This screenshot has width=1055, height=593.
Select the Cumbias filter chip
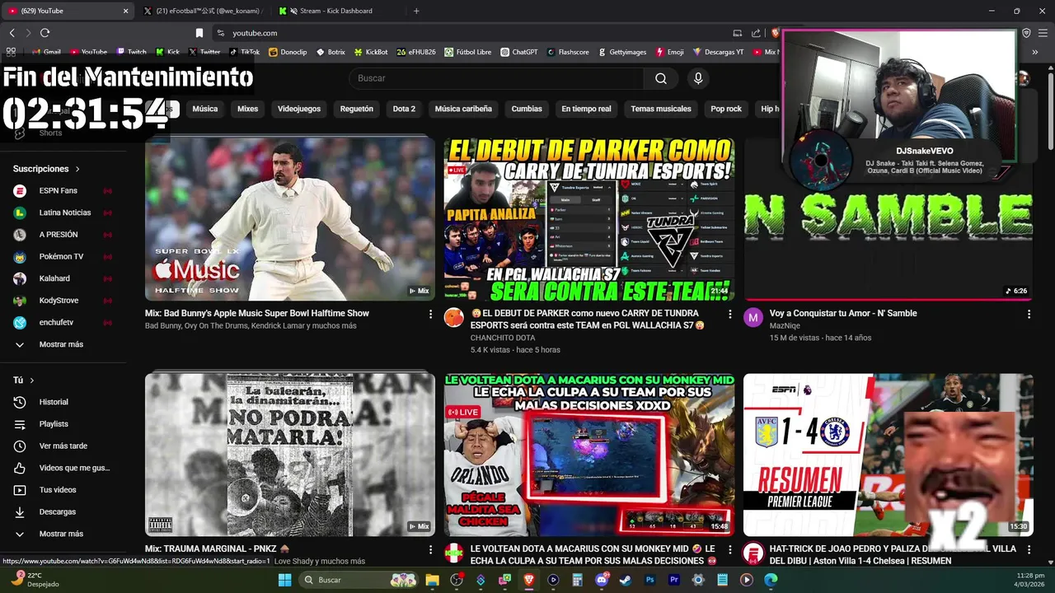[x=527, y=109]
